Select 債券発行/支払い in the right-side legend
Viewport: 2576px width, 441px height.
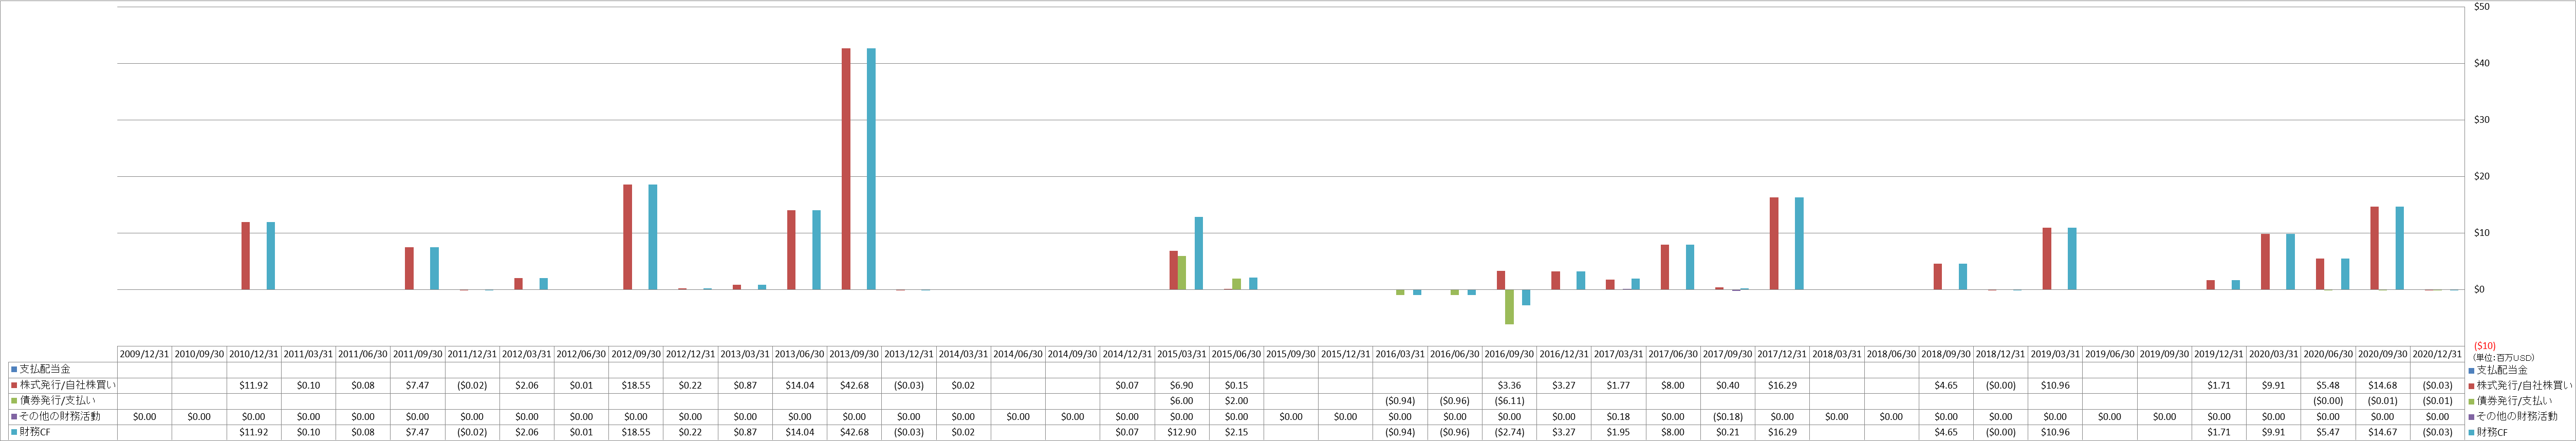[2515, 401]
